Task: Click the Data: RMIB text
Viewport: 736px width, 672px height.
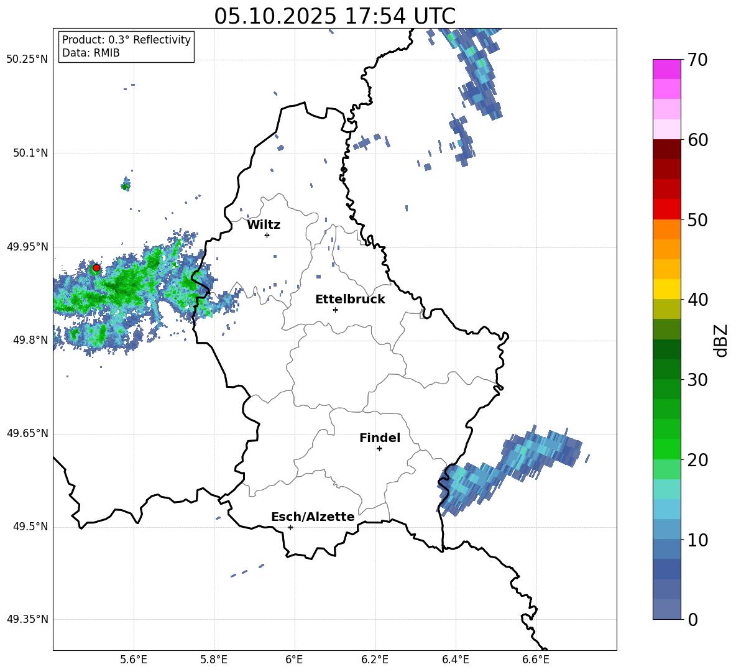Action: pos(91,53)
